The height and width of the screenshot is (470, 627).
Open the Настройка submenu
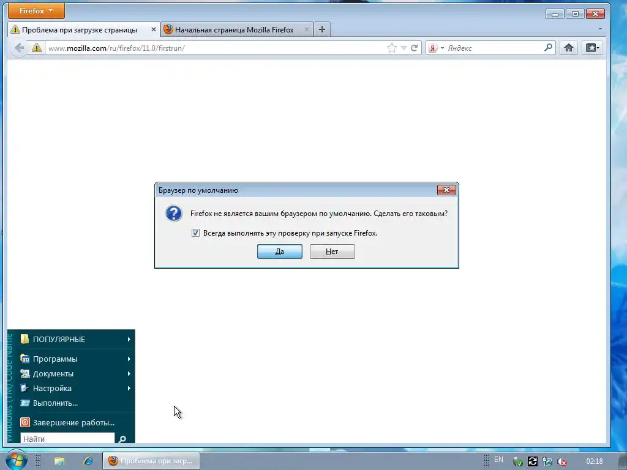coord(75,389)
